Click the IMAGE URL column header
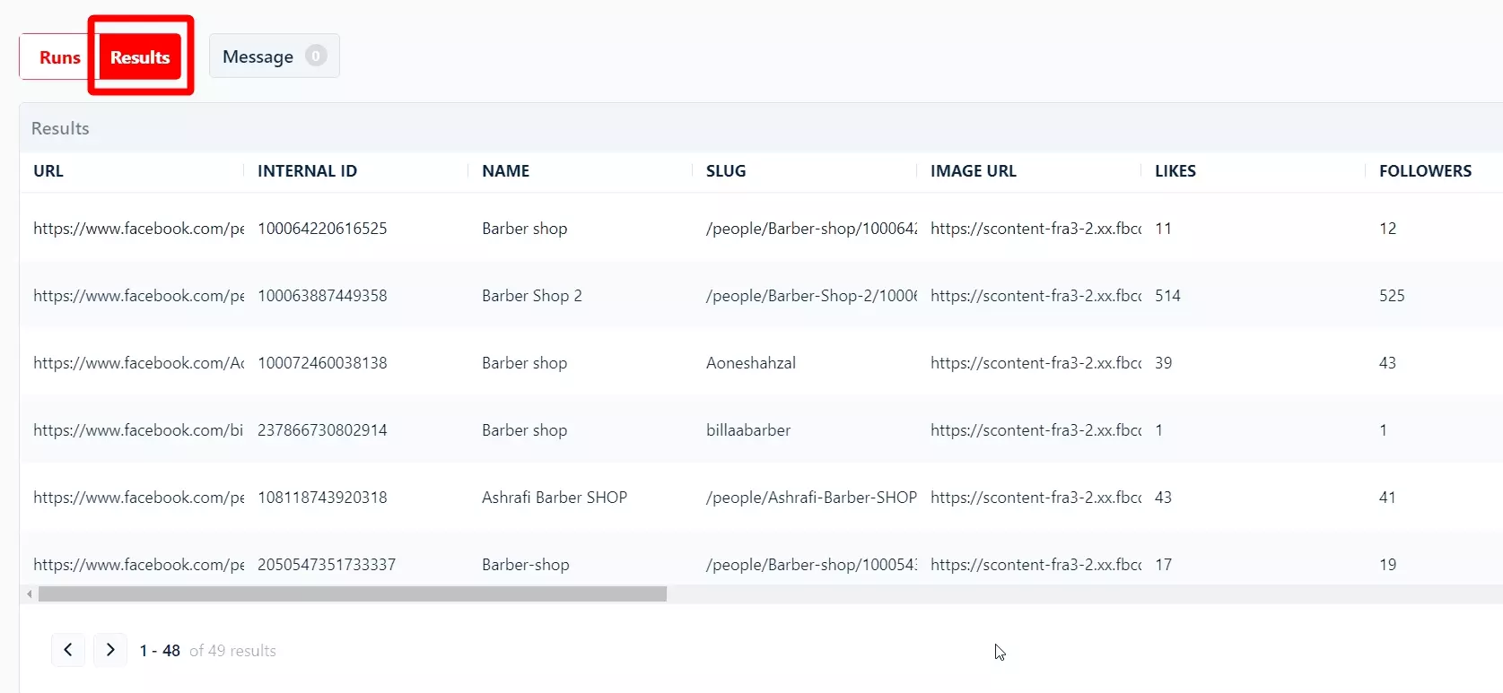This screenshot has width=1503, height=693. point(973,171)
